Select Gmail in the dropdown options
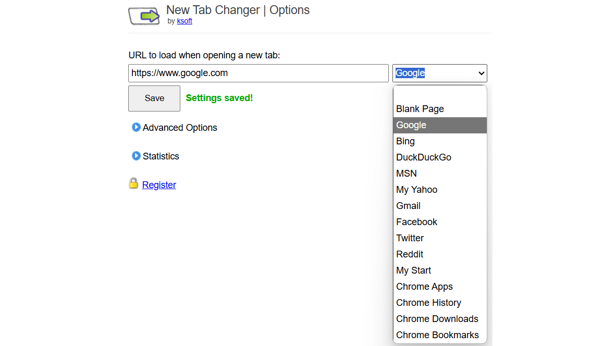Image resolution: width=615 pixels, height=346 pixels. [409, 206]
